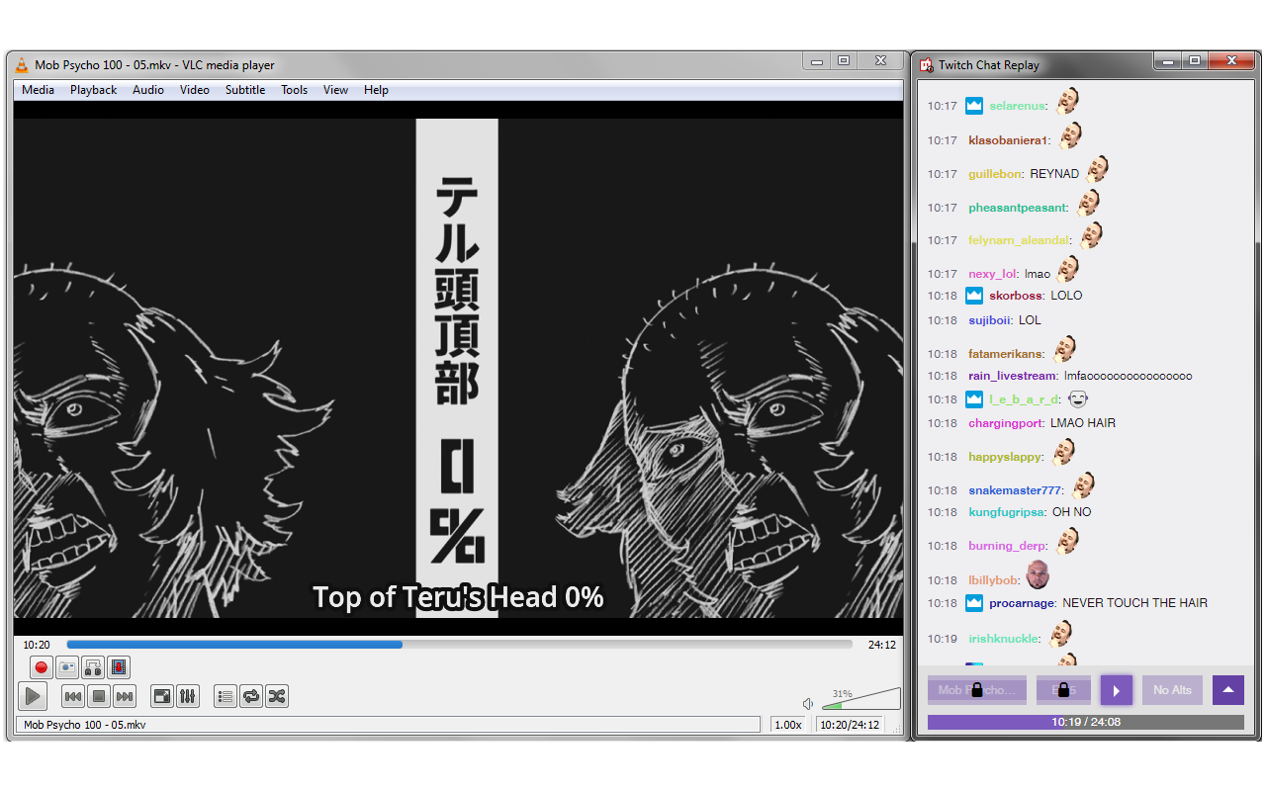Click the VLC video display area

click(x=458, y=368)
